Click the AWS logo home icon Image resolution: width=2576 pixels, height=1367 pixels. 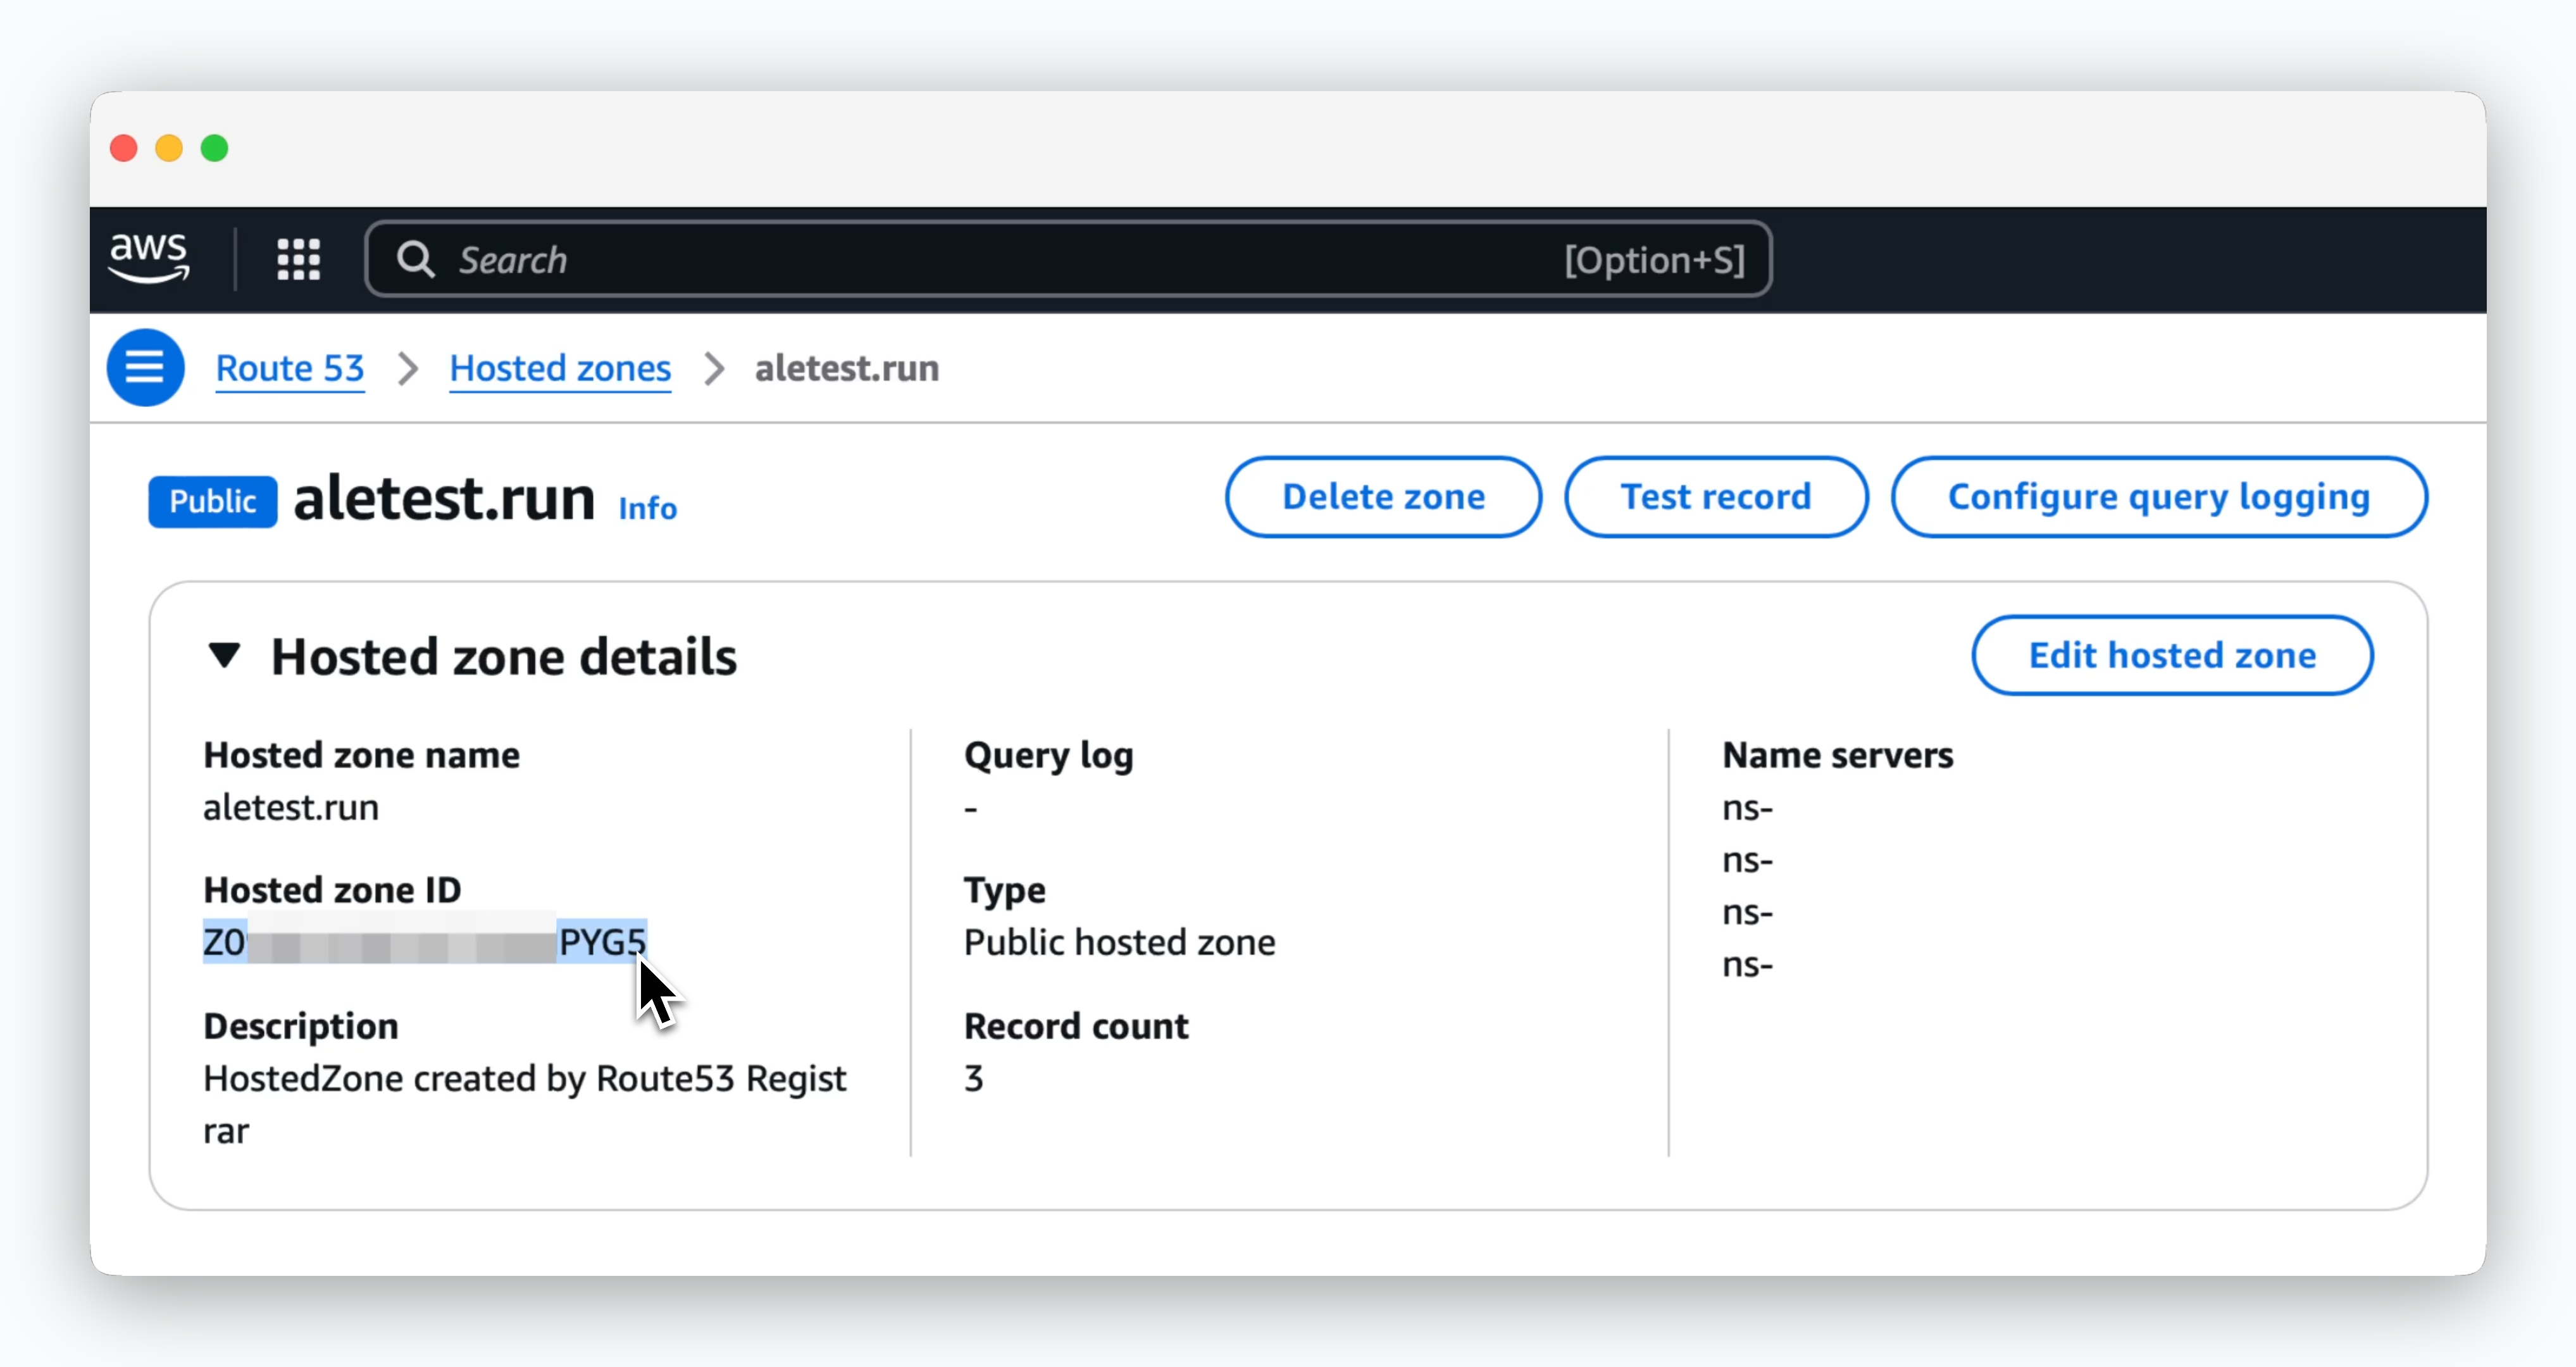[x=149, y=259]
